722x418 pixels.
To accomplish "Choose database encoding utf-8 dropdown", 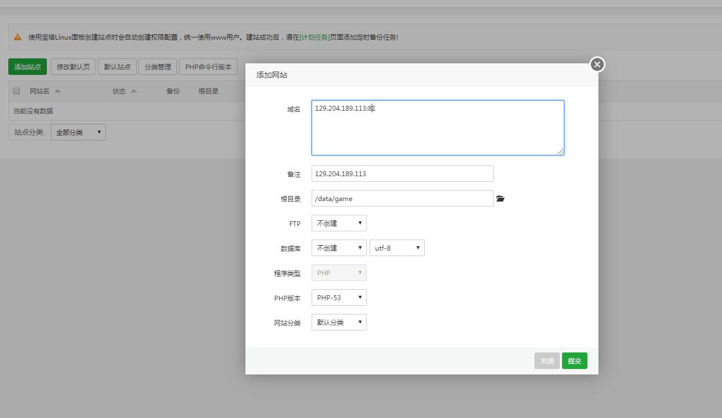I will (x=397, y=248).
